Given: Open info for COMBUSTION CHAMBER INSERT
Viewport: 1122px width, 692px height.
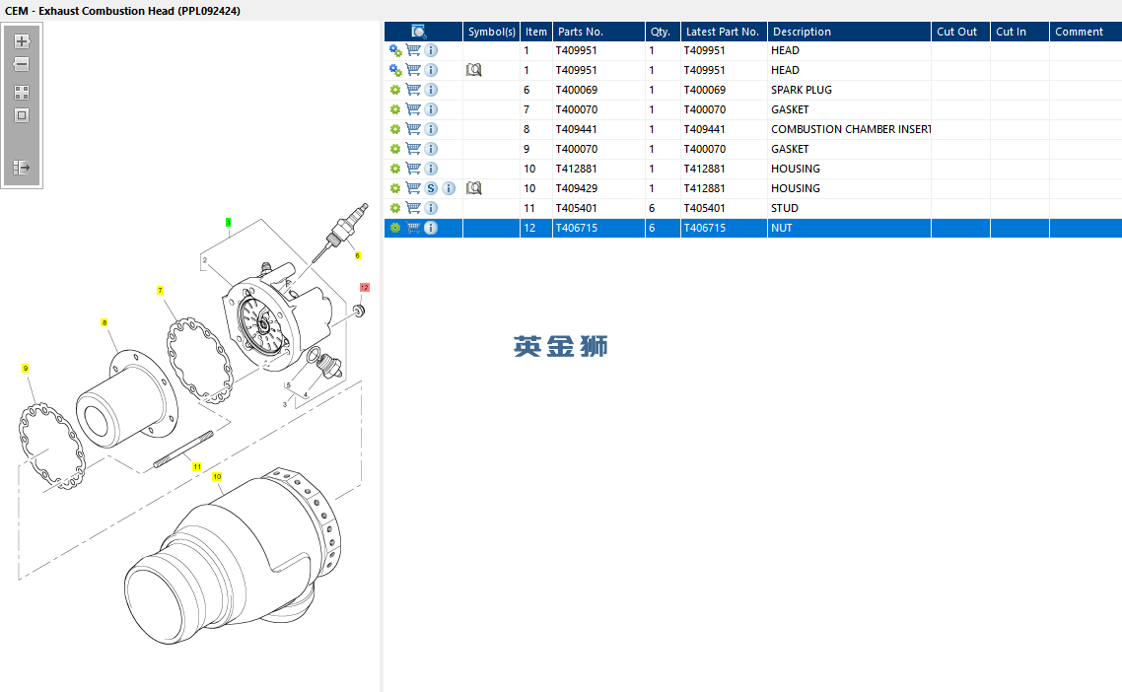Looking at the screenshot, I should (431, 129).
